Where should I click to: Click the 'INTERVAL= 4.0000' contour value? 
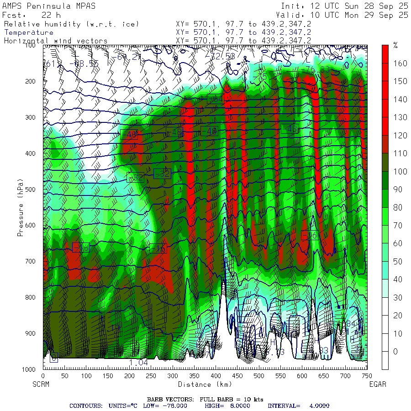[x=298, y=406]
